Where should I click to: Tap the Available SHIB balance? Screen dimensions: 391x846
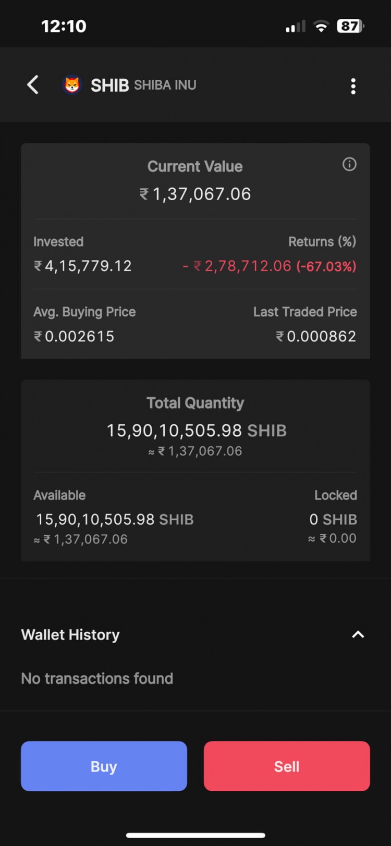[115, 519]
